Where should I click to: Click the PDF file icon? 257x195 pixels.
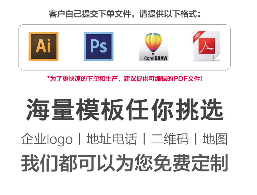[x=207, y=46]
